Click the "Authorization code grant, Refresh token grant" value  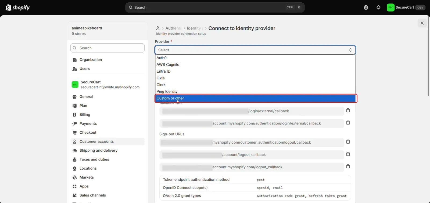[302, 196]
